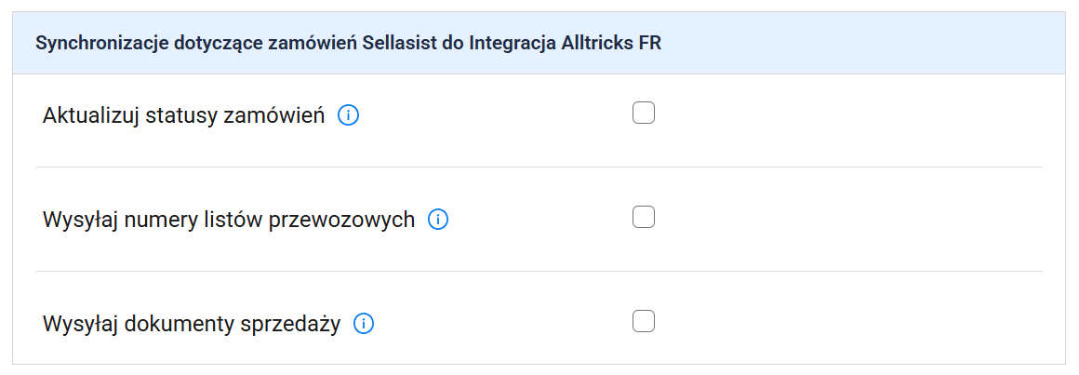
Task: Enable the Aktualizuj statusy zamówień checkbox
Action: pos(644,114)
